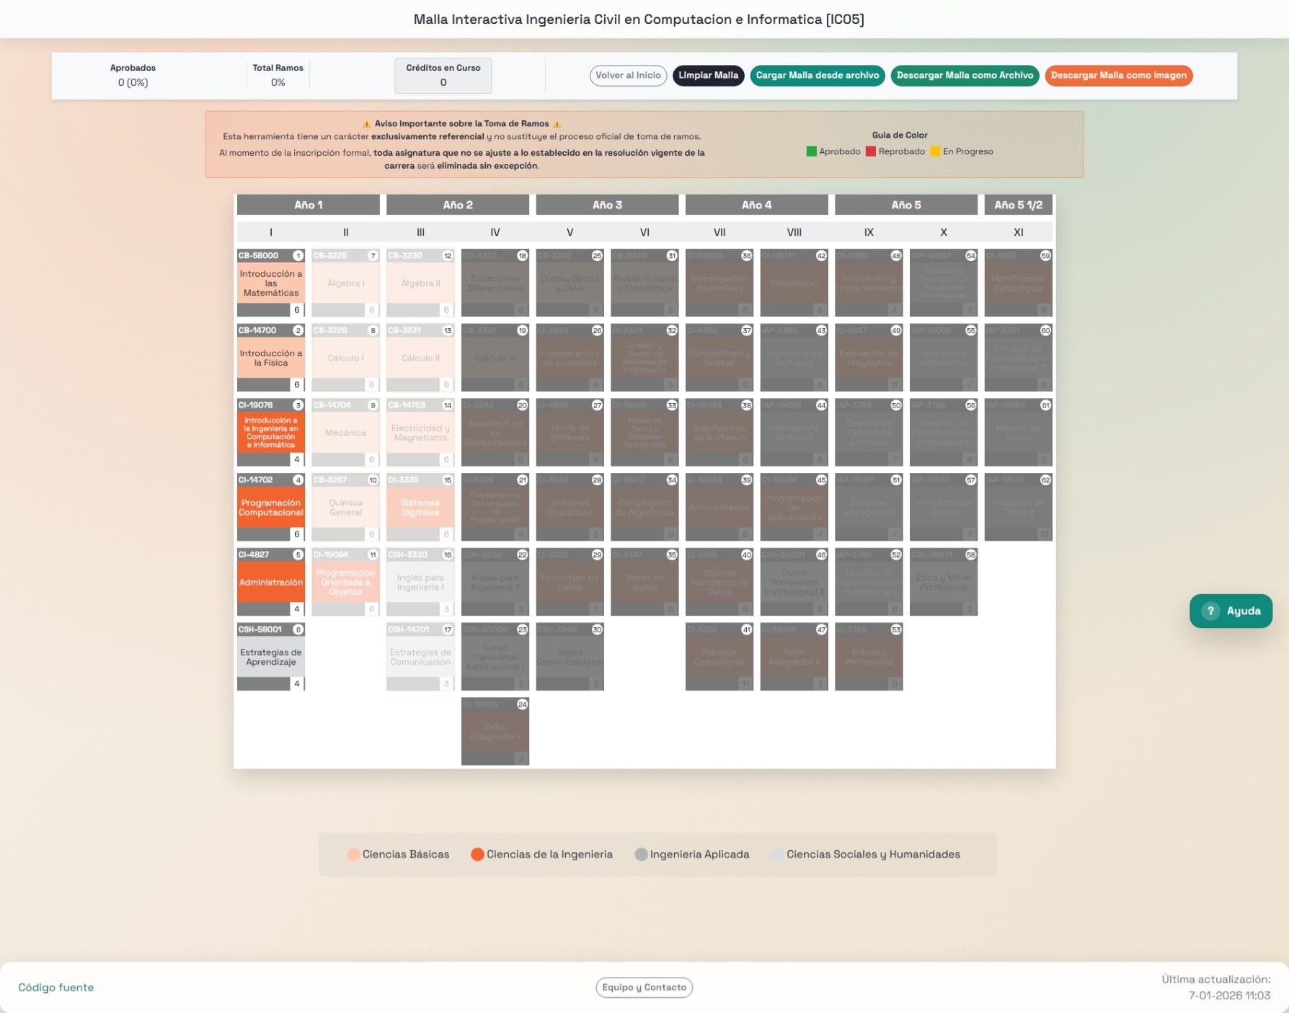Screen dimensions: 1289x1013
Task: Click the Créditos en Curso box
Action: coord(443,76)
